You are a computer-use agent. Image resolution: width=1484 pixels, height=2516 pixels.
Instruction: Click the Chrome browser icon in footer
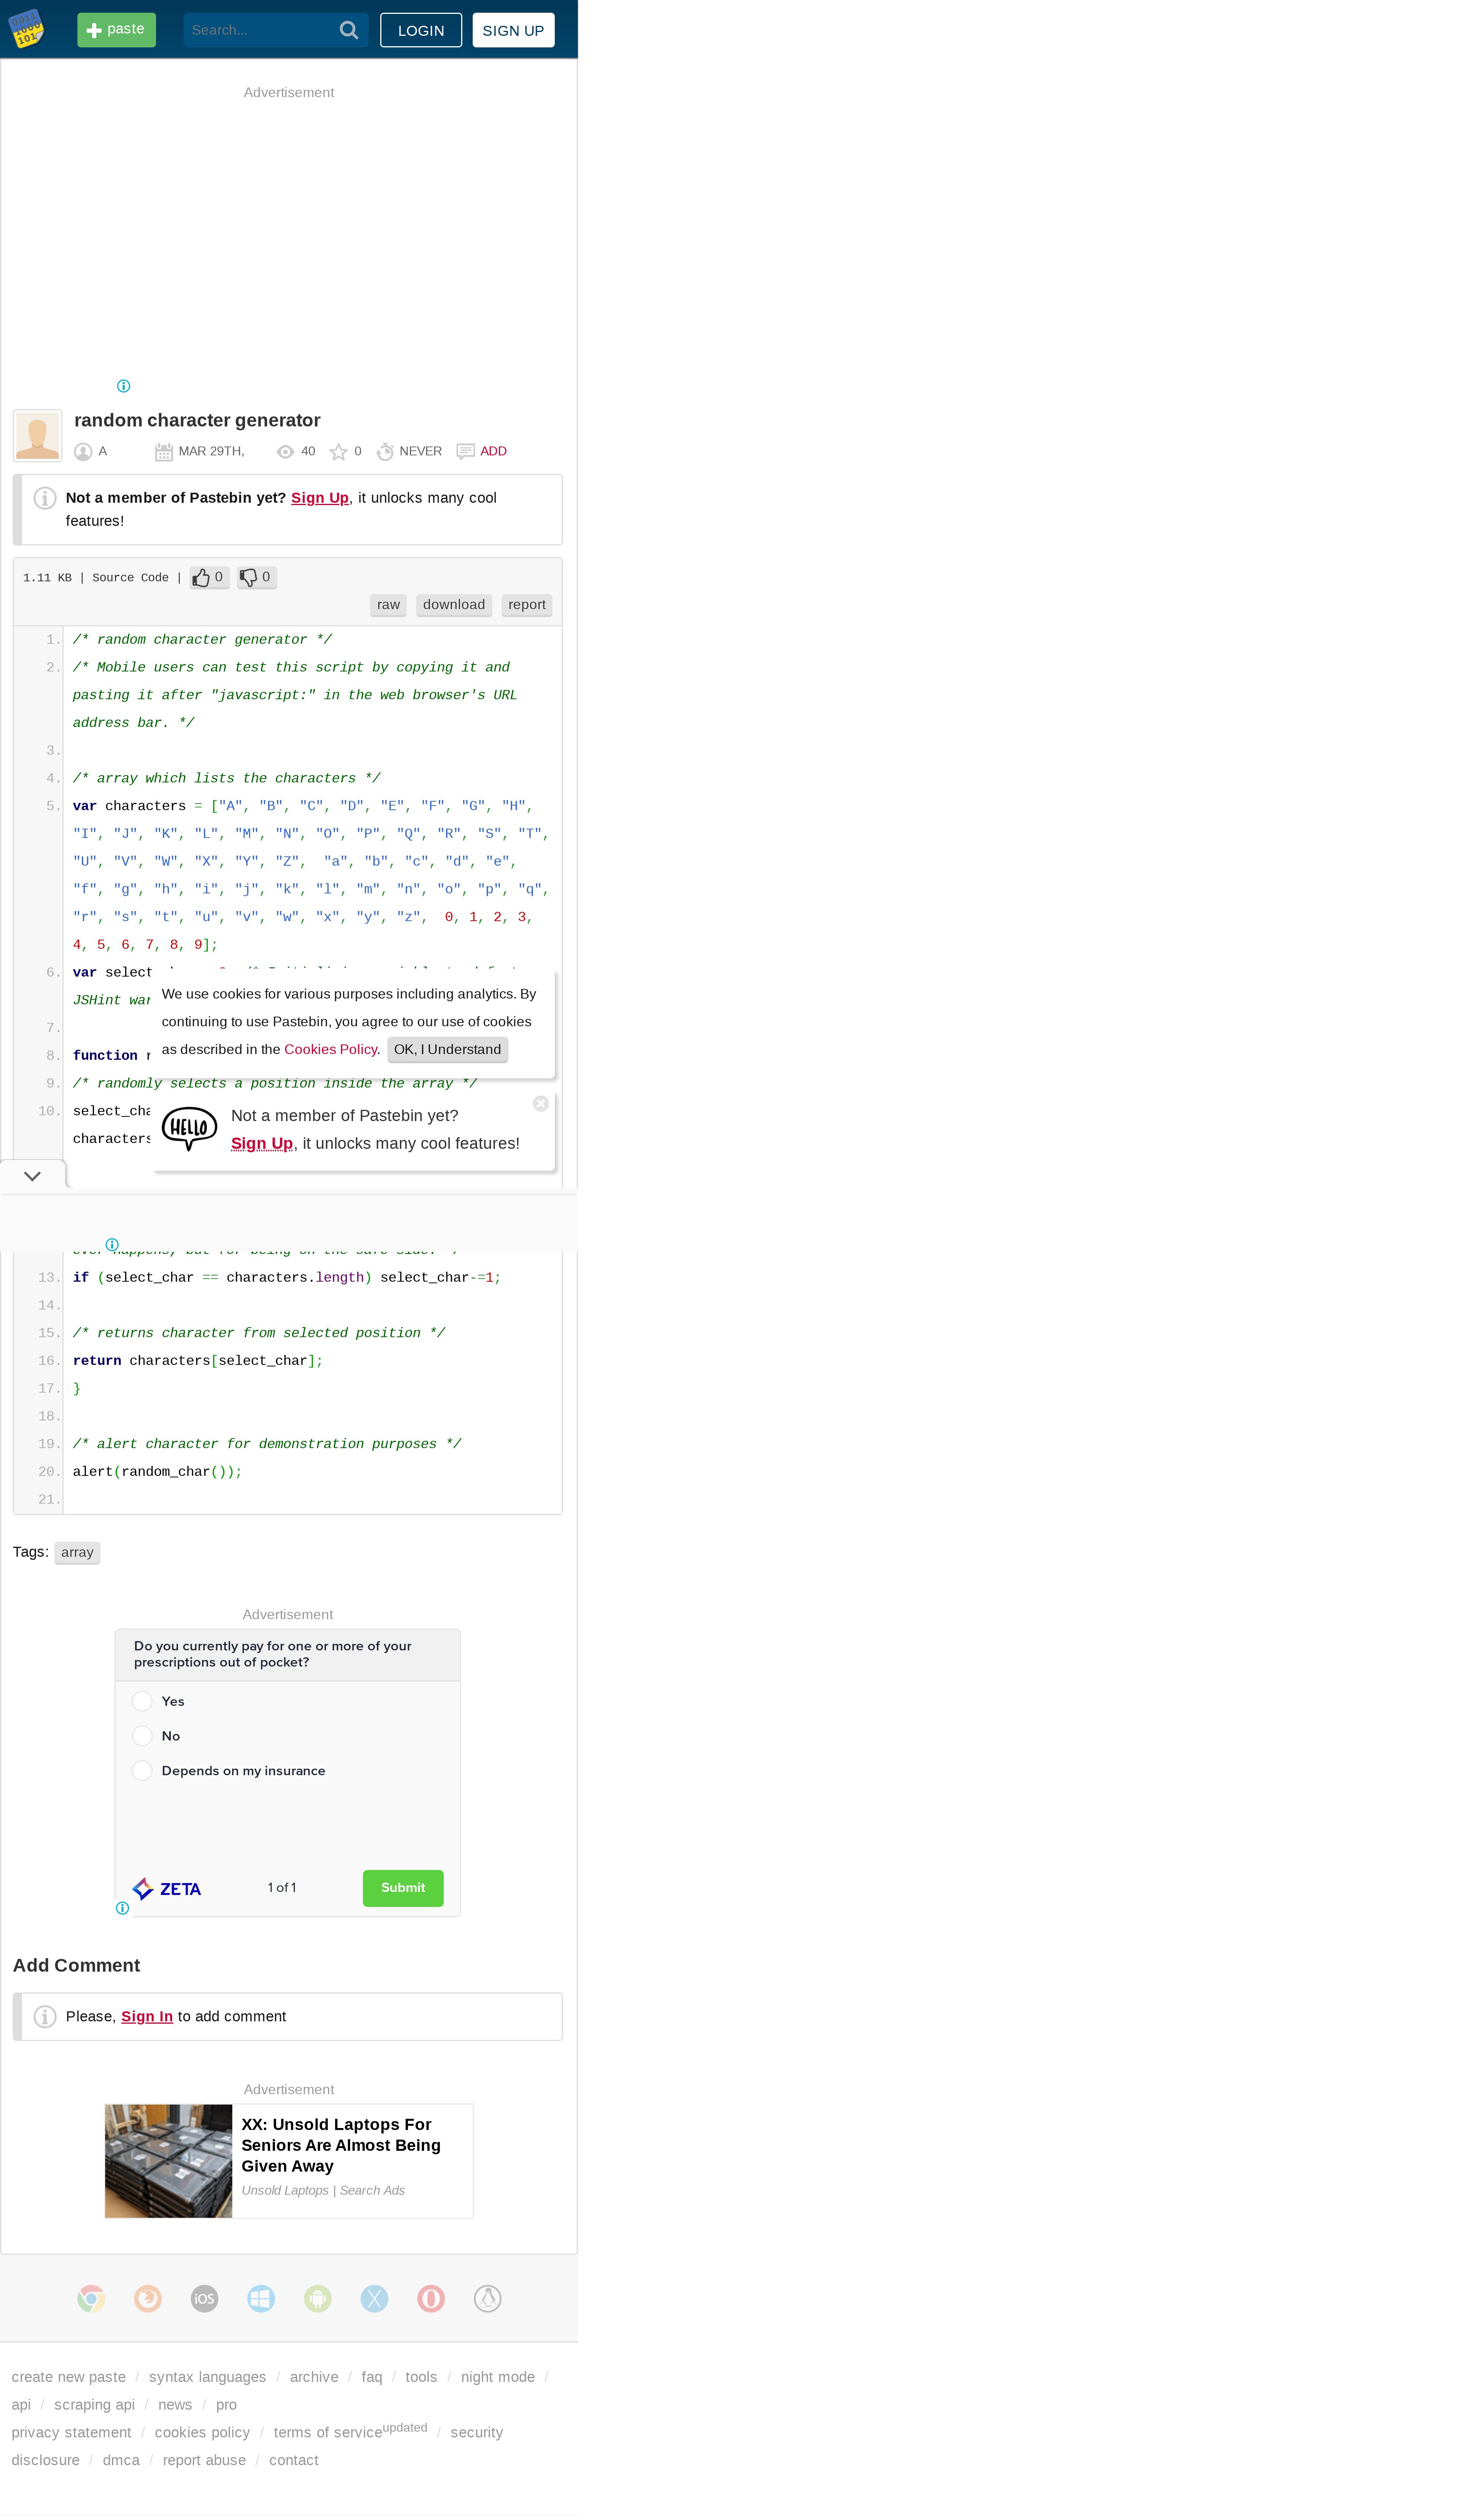point(91,2299)
